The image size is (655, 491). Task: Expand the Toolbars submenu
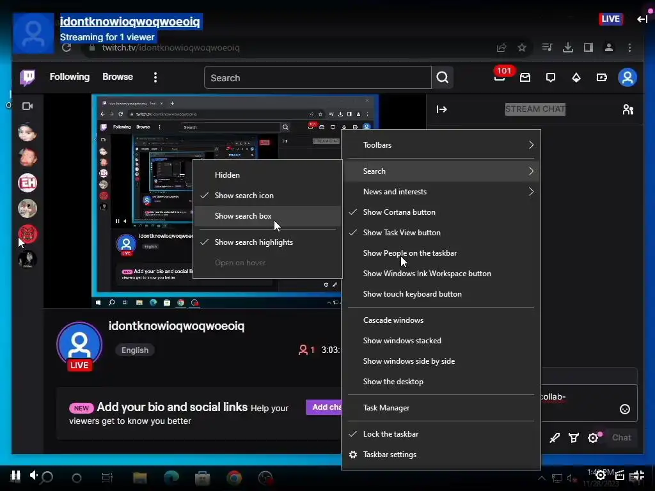441,145
